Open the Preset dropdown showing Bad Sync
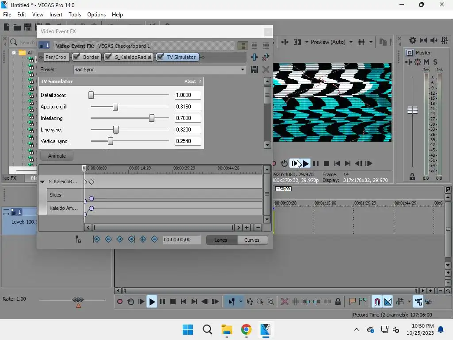This screenshot has width=453, height=340. point(243,70)
